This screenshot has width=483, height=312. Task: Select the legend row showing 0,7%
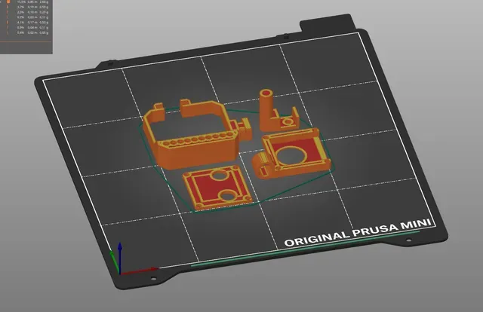[x=27, y=17]
